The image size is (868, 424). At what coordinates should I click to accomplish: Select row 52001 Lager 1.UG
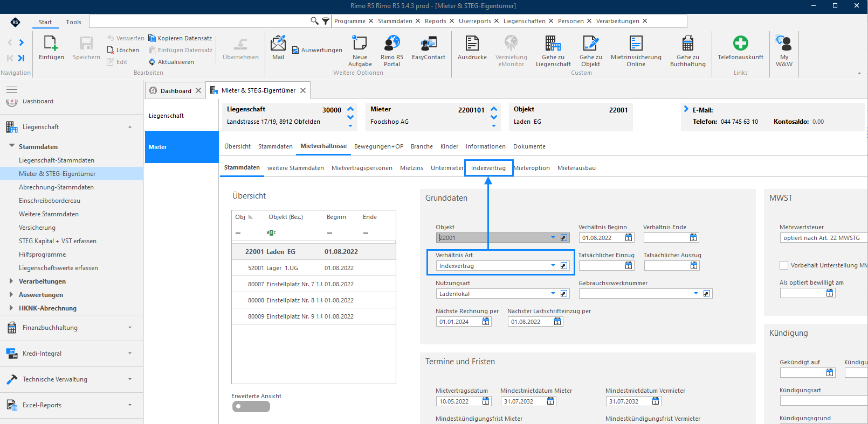point(313,268)
